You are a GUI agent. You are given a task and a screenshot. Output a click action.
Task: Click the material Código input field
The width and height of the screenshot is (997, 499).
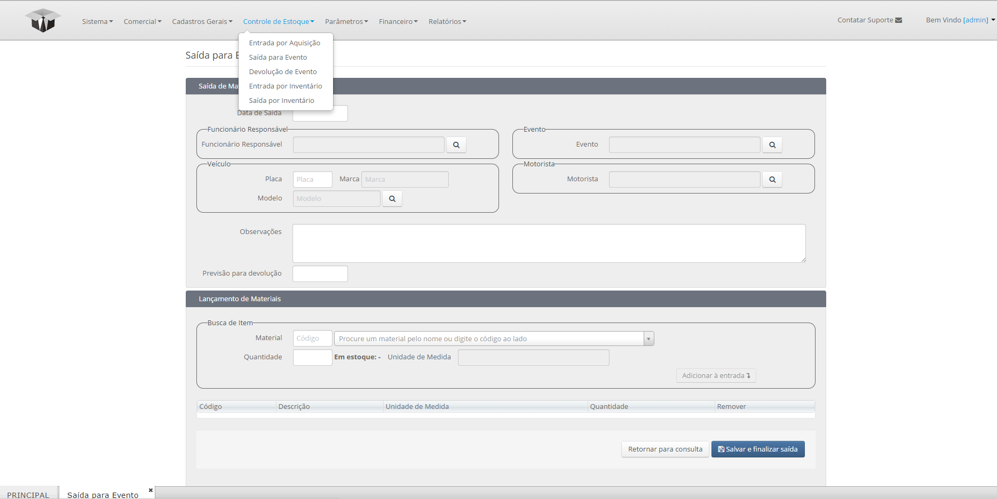(x=313, y=339)
